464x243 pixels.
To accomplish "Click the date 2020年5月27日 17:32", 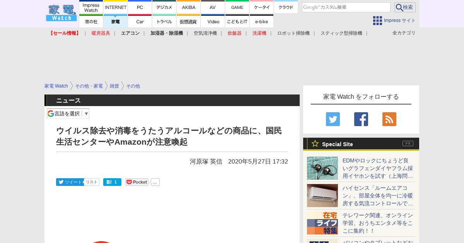I will click(x=258, y=162).
